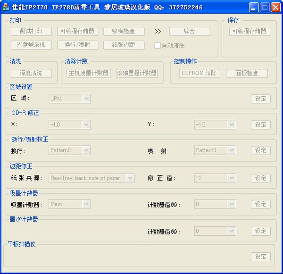Click 设定 in the 平板扫描仪 section
Image resolution: width=283 pixels, height=274 pixels.
pyautogui.click(x=260, y=257)
